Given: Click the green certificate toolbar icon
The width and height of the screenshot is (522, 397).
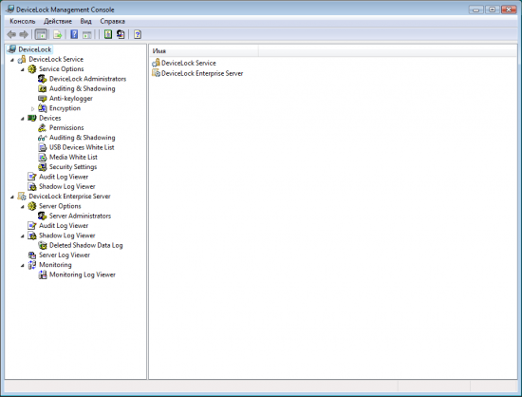Looking at the screenshot, I should click(108, 34).
